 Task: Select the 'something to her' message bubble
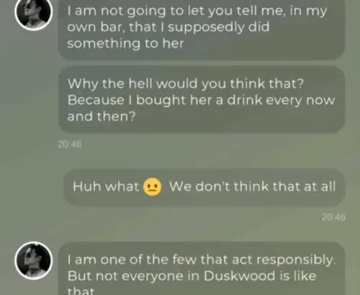click(202, 29)
